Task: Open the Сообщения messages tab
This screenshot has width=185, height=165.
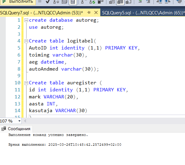Action: (x=16, y=129)
